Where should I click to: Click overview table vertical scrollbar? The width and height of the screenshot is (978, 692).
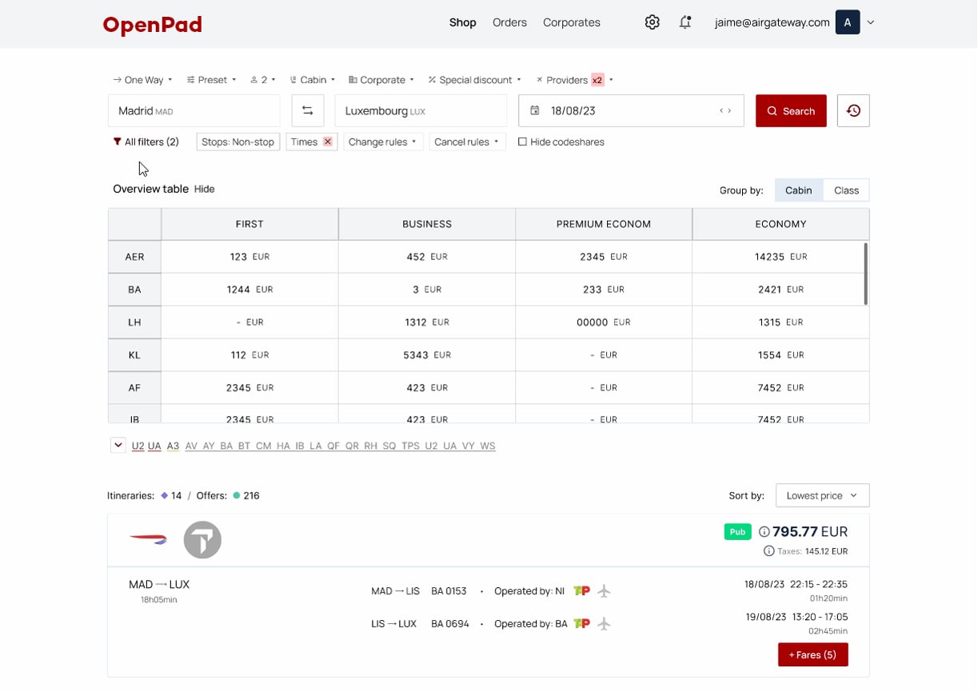point(866,274)
